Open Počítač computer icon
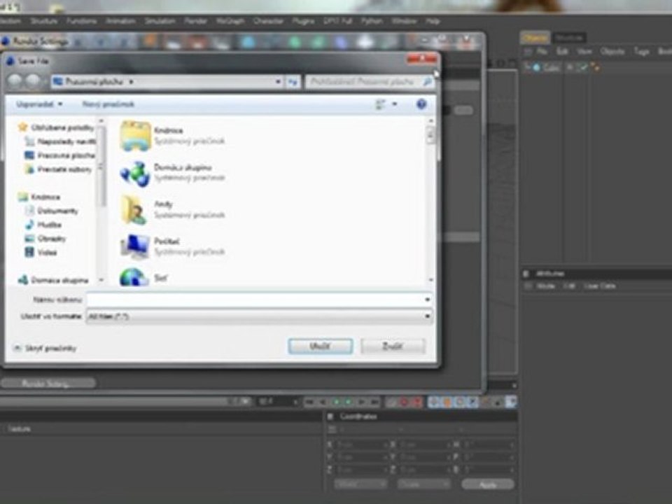The image size is (672, 504). (x=134, y=247)
